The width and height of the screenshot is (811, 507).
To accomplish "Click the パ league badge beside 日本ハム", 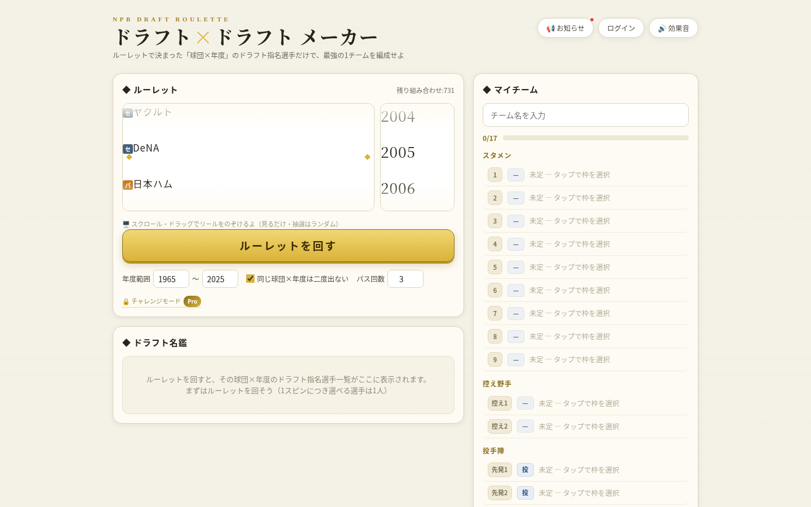I will 128,185.
